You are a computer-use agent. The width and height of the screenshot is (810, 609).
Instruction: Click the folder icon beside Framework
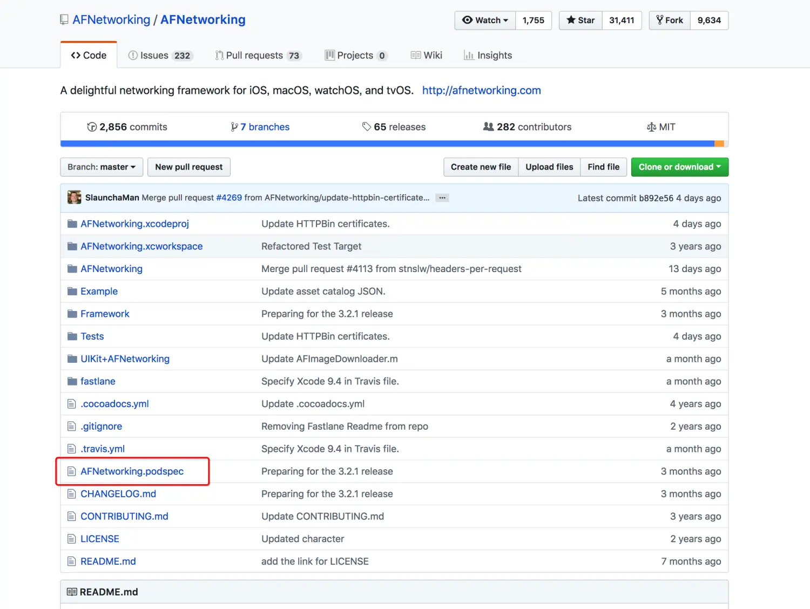click(72, 314)
